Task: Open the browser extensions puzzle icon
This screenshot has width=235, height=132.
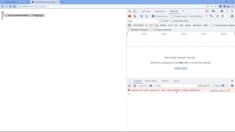Action: coord(220,7)
